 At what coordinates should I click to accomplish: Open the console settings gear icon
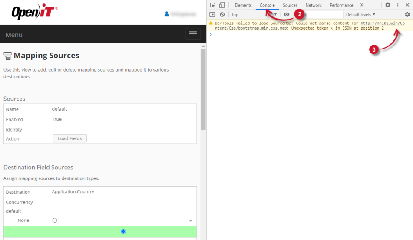click(x=407, y=14)
